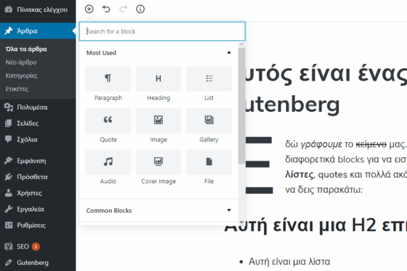Open Πίνακας ελέγχου dashboard menu

coord(38,10)
